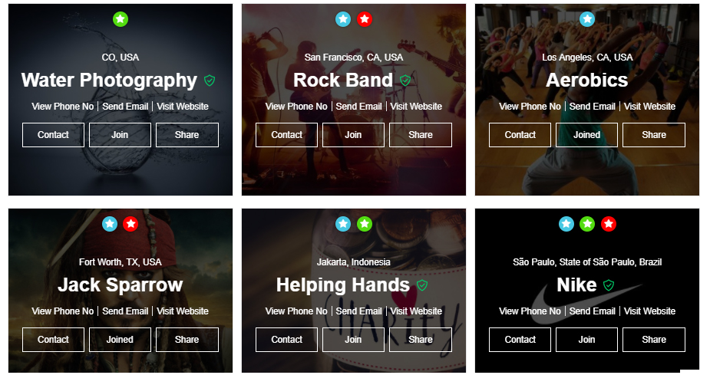
Task: Join the Rock Band group
Action: point(353,135)
